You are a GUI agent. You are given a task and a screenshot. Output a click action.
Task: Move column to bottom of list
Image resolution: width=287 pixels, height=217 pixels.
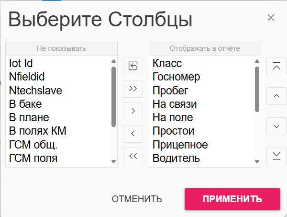(x=276, y=156)
